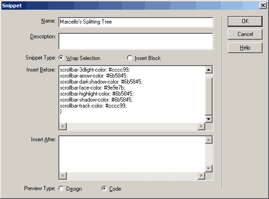
Task: Click line 'scrollbar-darkshadow-color: #6b5845;'
Action: click(x=101, y=82)
